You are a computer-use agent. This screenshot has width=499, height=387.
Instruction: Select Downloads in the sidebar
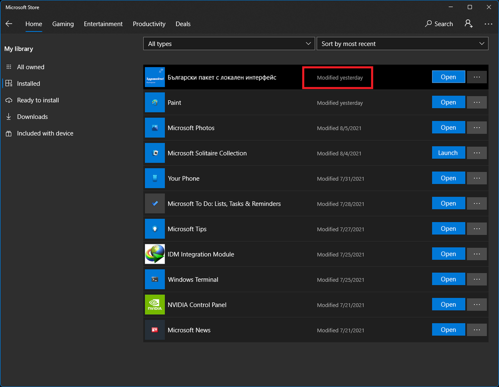pos(32,117)
